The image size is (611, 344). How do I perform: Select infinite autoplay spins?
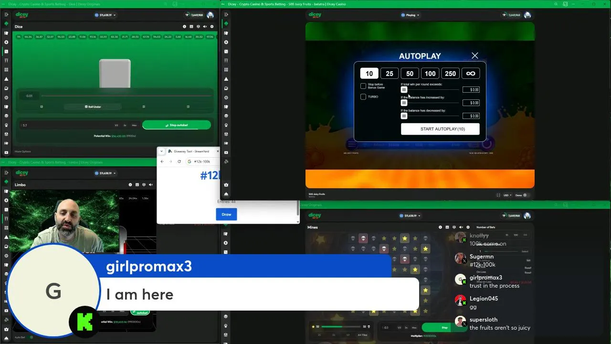(471, 74)
